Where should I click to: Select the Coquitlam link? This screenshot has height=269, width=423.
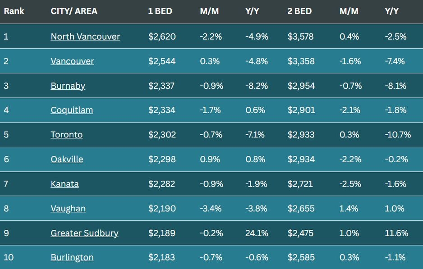(x=72, y=110)
